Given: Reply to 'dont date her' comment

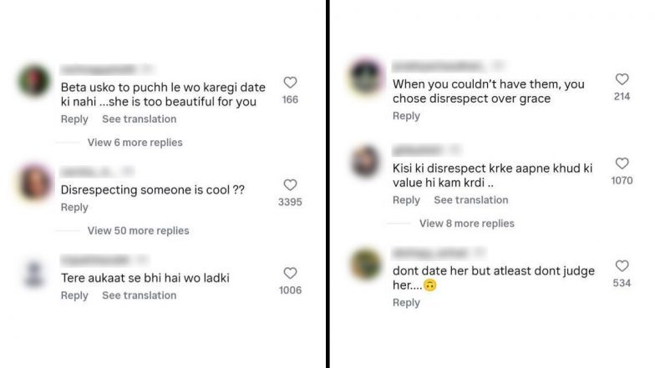Looking at the screenshot, I should [406, 303].
